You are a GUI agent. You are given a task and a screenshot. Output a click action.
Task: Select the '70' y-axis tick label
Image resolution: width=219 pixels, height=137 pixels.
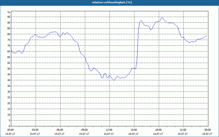(x=9, y=46)
